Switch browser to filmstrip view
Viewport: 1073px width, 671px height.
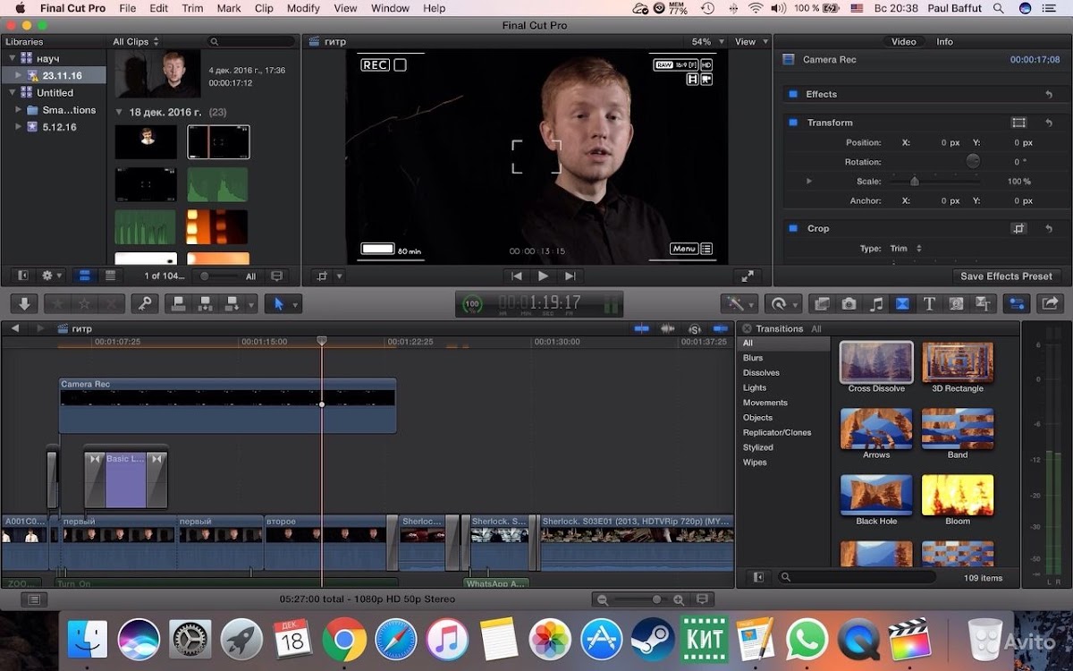[85, 276]
